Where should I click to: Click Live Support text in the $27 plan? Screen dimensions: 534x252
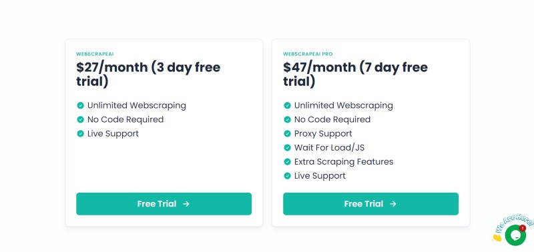point(113,133)
